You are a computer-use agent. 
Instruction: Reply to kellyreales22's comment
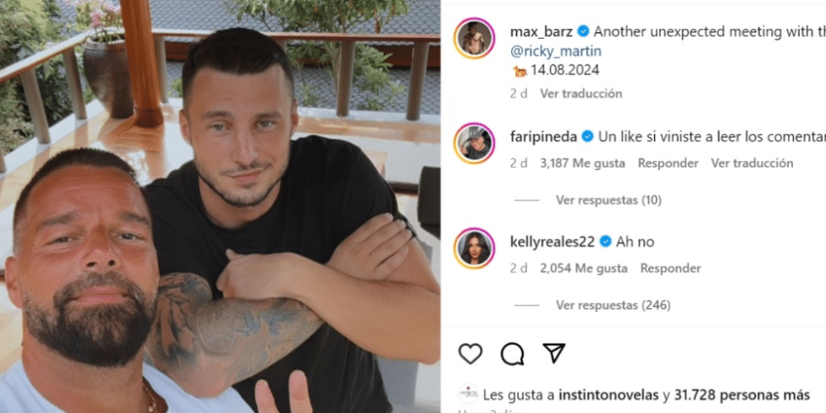tap(671, 268)
